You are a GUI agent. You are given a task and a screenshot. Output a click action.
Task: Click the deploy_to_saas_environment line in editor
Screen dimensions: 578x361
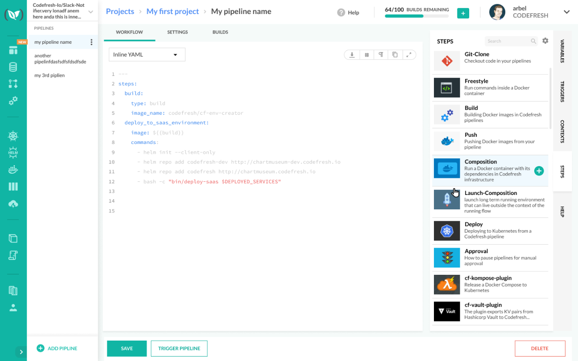tap(167, 123)
